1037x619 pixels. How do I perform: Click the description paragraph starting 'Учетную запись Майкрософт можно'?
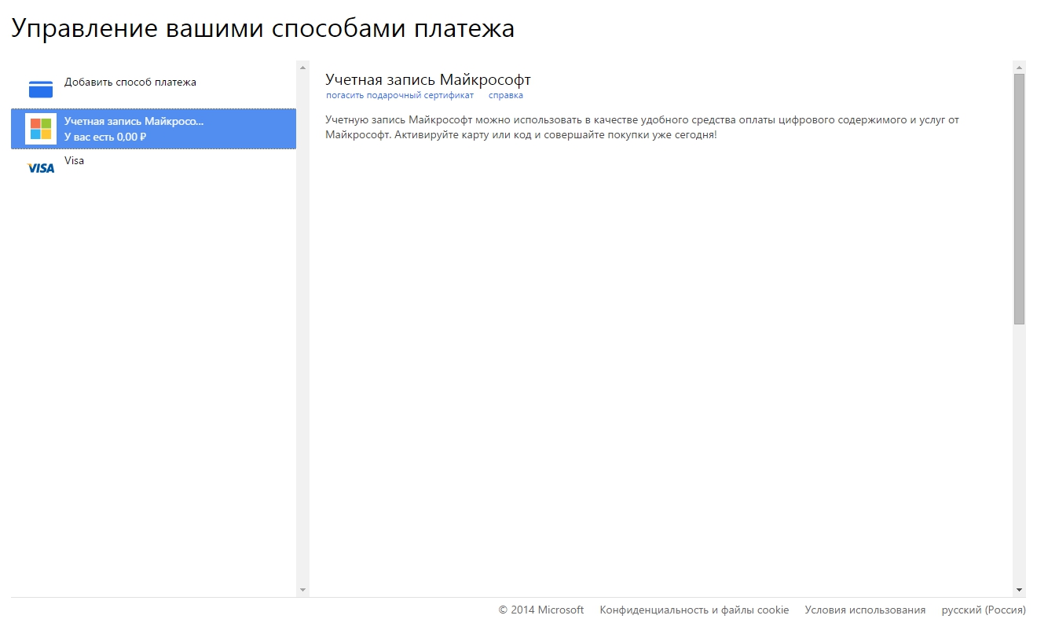[643, 127]
